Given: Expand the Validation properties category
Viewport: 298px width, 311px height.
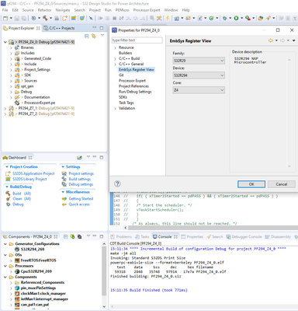Looking at the screenshot, I should pos(115,108).
